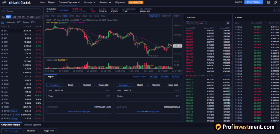280x134 pixels.
Task: Click the sell-side amount percentage slider
Action: coord(148,101)
